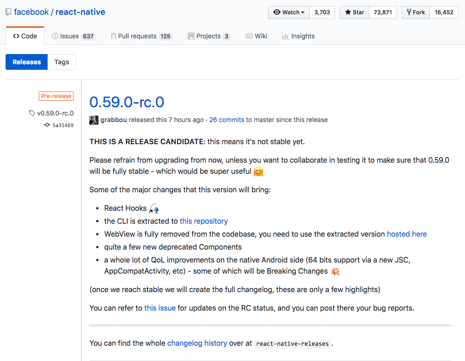Switch to the Tags view
The width and height of the screenshot is (465, 361).
(61, 62)
